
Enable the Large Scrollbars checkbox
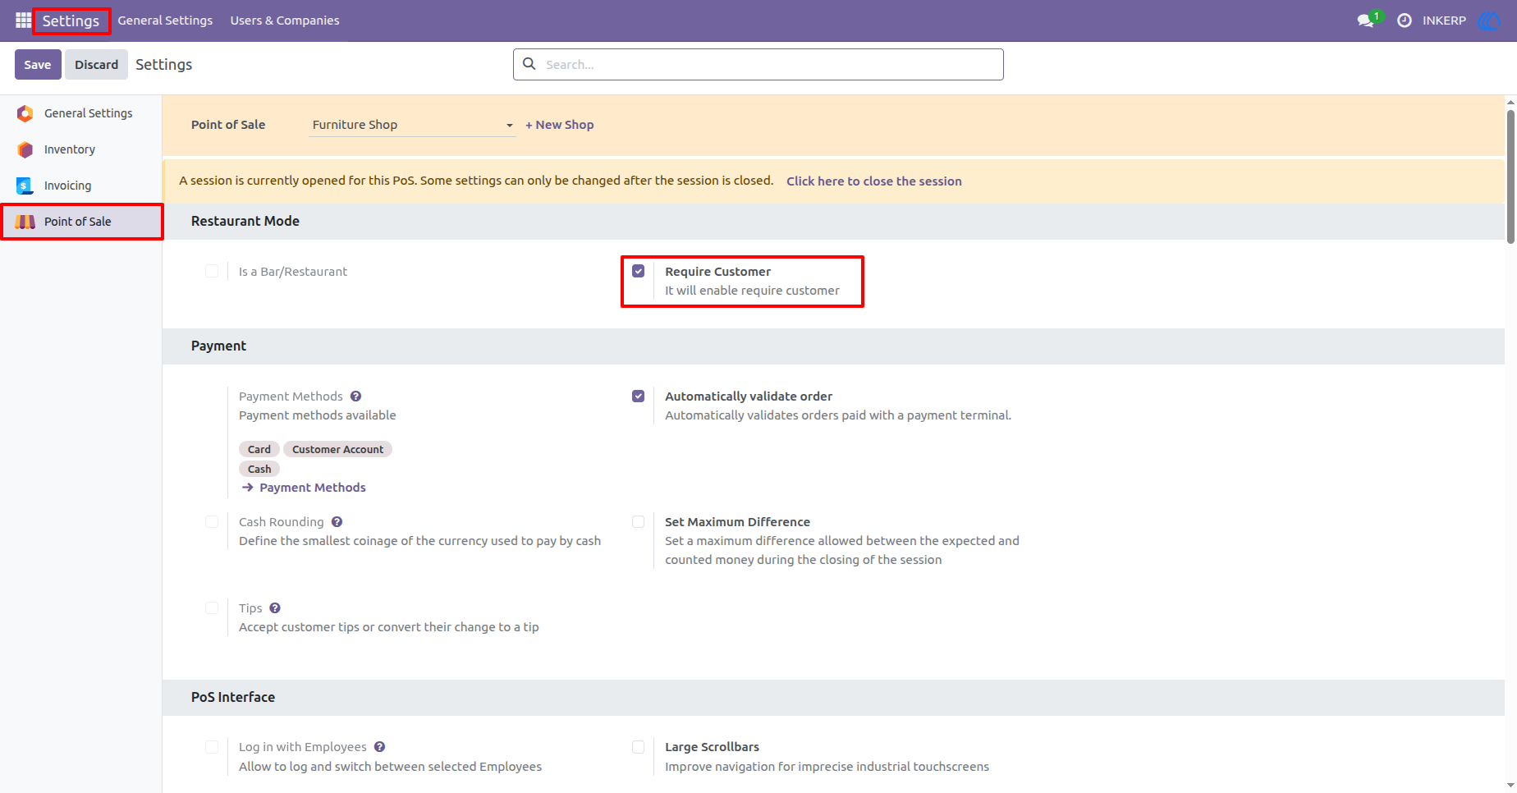[638, 747]
